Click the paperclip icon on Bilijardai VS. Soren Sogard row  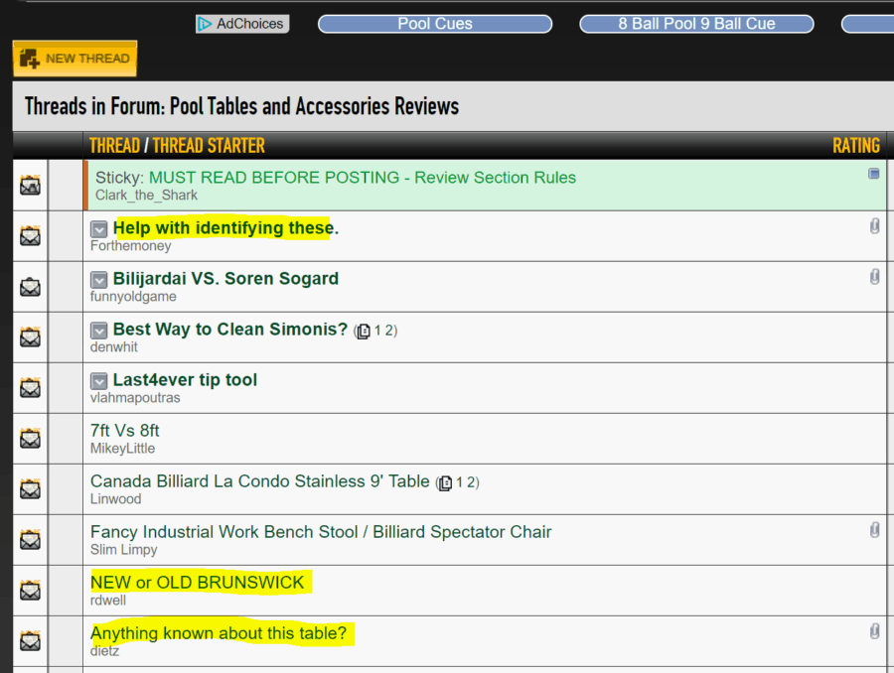coord(874,277)
